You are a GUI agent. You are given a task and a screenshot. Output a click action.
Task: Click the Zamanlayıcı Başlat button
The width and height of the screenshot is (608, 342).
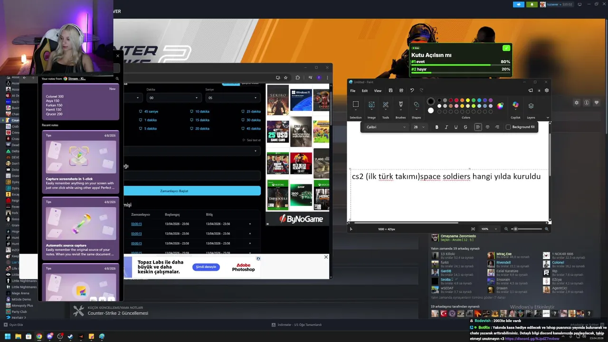tap(192, 191)
